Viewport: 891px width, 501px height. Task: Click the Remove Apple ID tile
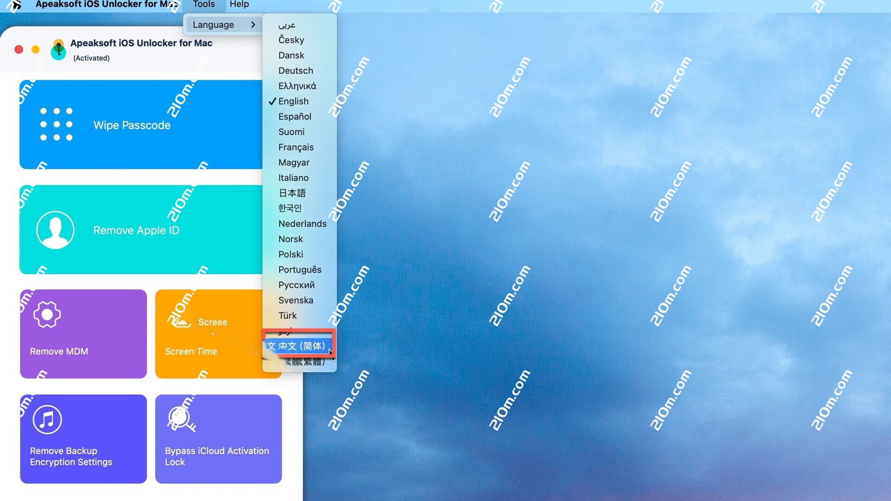click(x=139, y=230)
